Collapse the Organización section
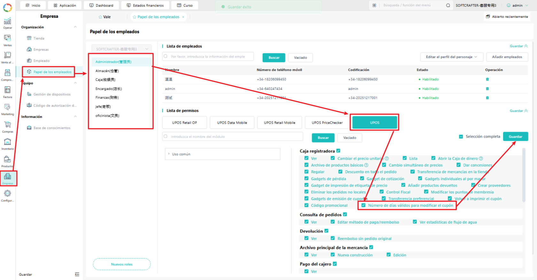 75,27
